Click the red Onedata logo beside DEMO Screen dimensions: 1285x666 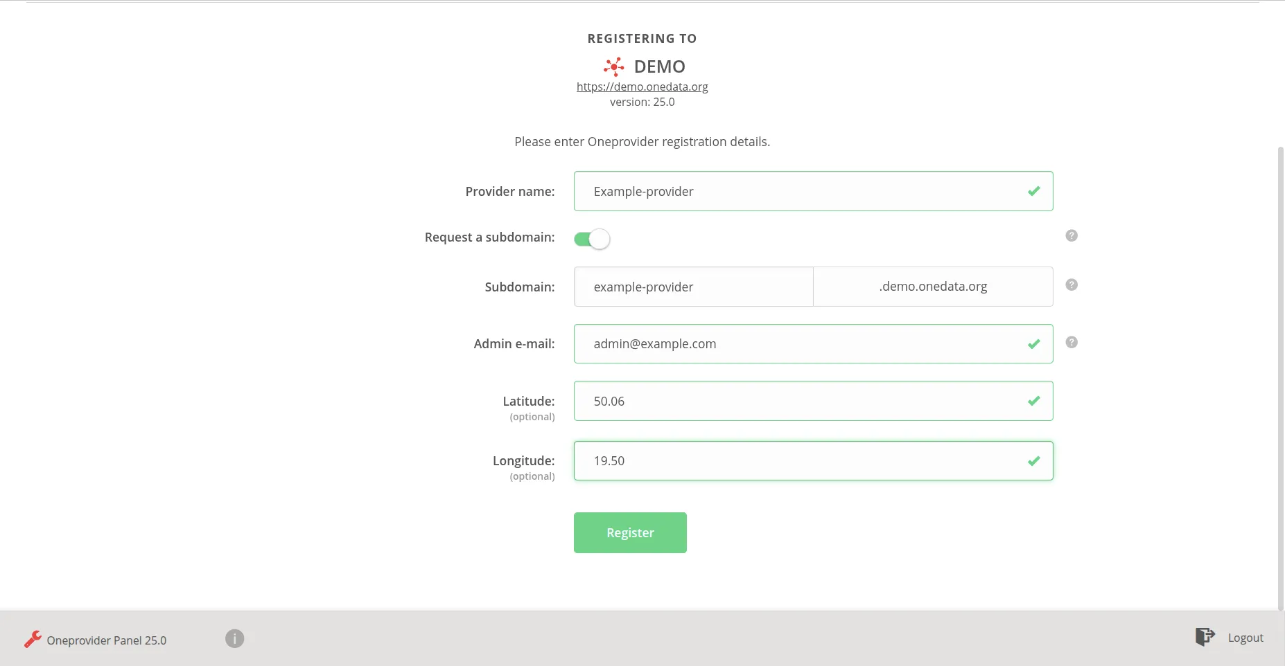(613, 66)
